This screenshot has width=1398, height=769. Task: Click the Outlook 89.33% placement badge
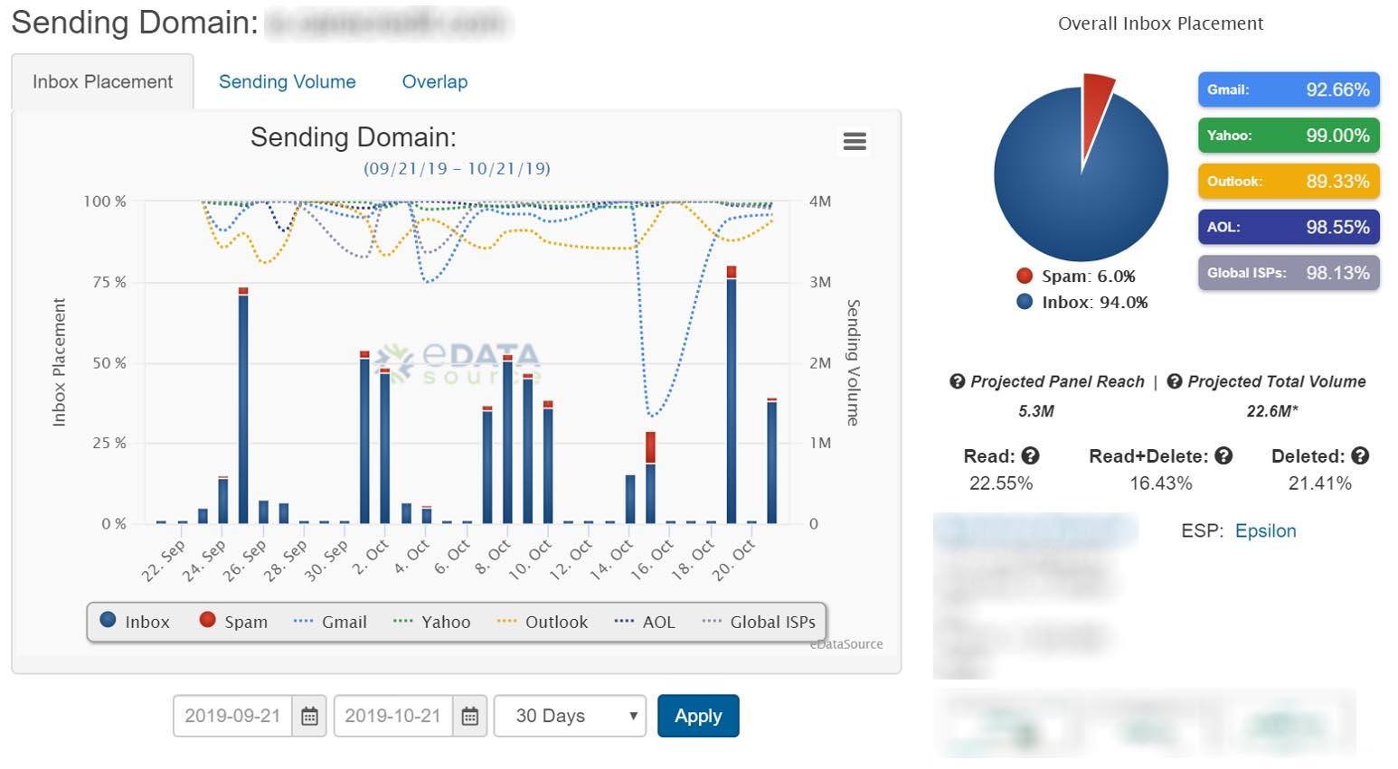pos(1289,182)
